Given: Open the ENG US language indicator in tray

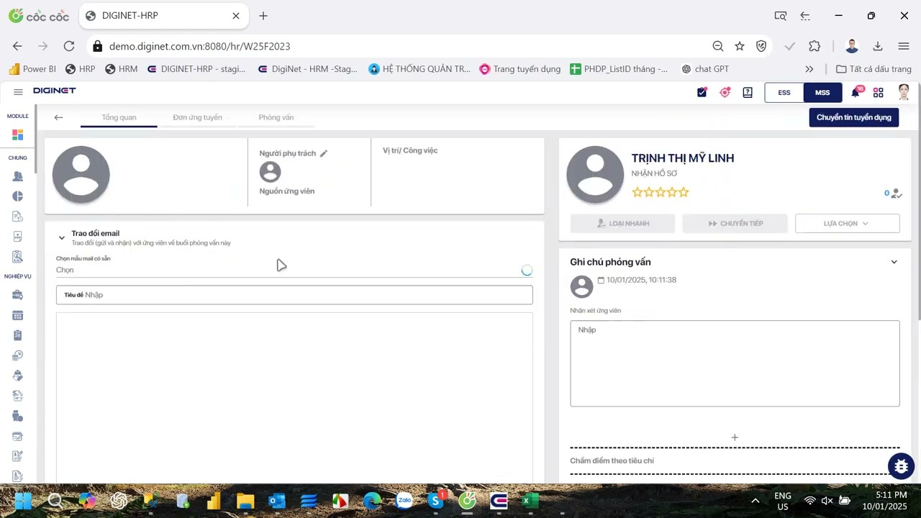Looking at the screenshot, I should pyautogui.click(x=782, y=501).
